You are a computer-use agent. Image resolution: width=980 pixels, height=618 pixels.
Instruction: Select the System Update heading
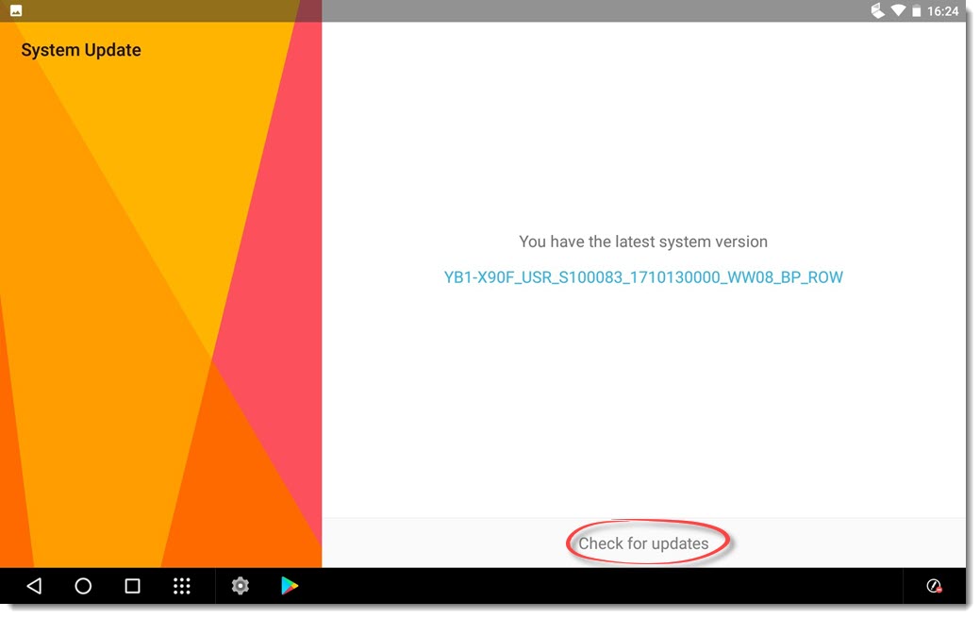click(x=81, y=49)
